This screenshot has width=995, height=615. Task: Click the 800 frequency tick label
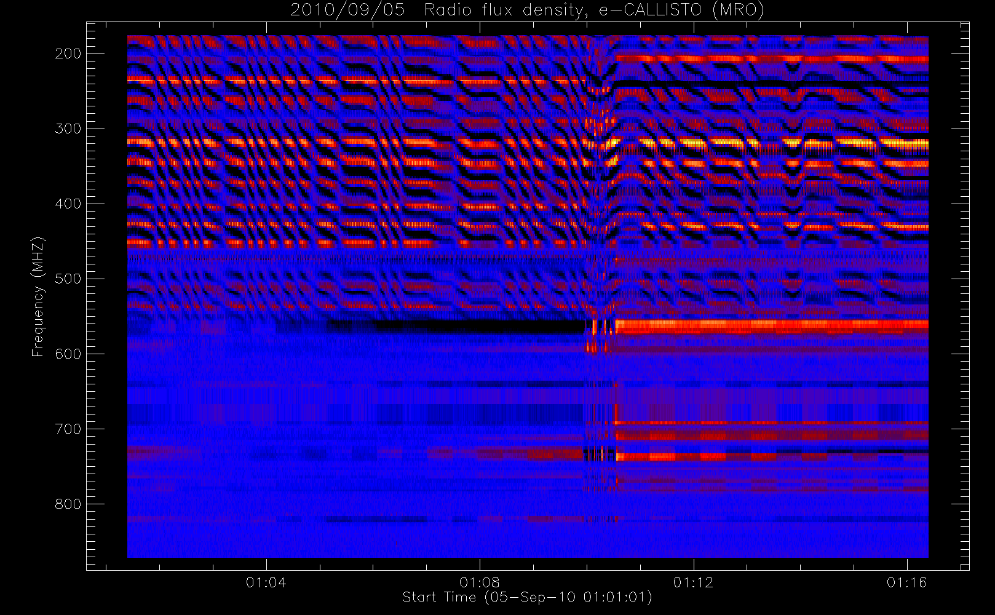click(68, 504)
